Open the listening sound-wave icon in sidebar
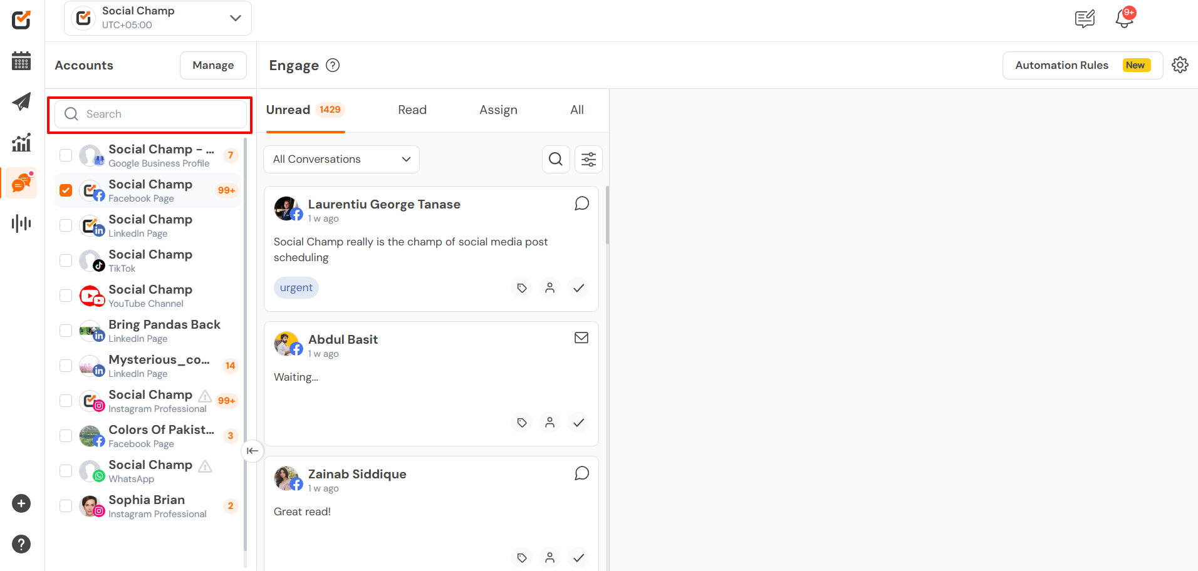This screenshot has width=1198, height=571. pyautogui.click(x=21, y=224)
